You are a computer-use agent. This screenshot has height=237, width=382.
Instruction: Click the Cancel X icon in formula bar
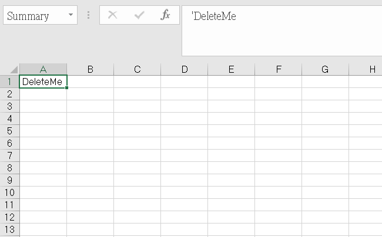(113, 15)
